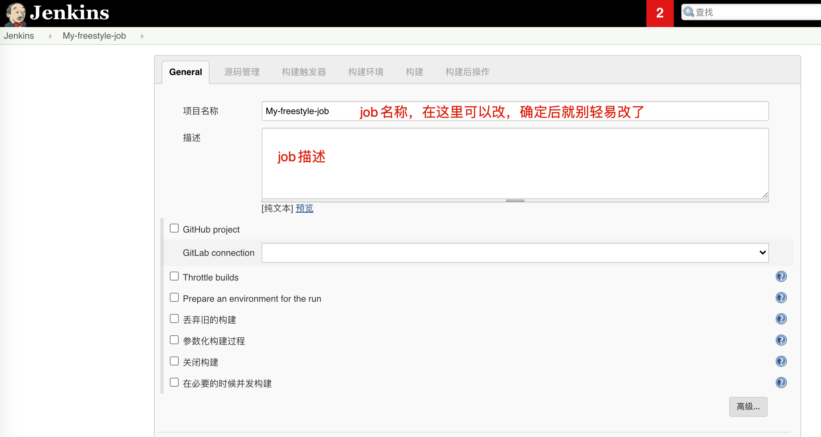Toggle the 关闭构建 checkbox
The width and height of the screenshot is (821, 437).
click(174, 361)
